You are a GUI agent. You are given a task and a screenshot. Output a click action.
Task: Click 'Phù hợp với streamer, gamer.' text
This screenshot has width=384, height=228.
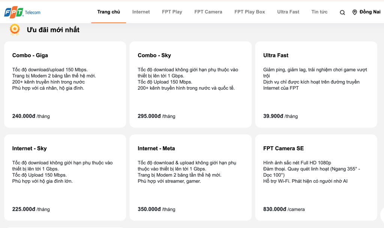pyautogui.click(x=169, y=181)
